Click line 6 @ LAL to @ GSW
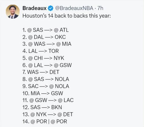 [47, 65]
